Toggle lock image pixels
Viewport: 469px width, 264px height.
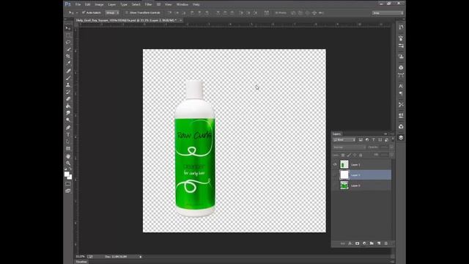[x=349, y=155]
